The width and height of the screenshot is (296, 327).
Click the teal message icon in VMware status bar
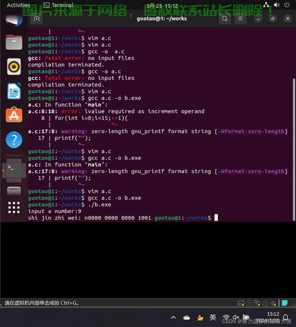point(285,303)
